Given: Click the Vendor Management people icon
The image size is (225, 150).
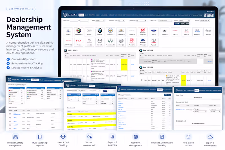Looking at the screenshot, I should (x=89, y=137).
